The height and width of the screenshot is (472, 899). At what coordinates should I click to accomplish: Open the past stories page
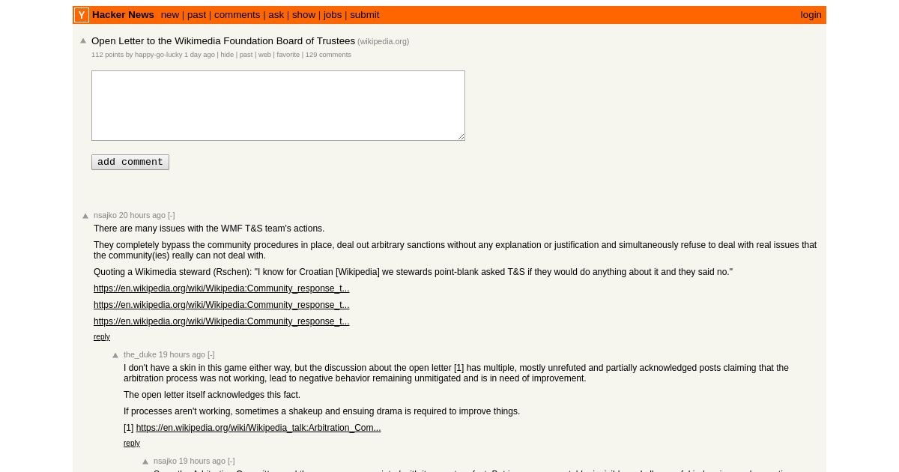(196, 15)
